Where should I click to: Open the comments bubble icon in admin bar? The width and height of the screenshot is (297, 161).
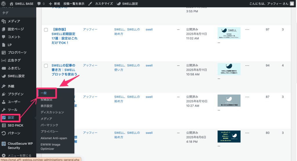coord(39,4)
